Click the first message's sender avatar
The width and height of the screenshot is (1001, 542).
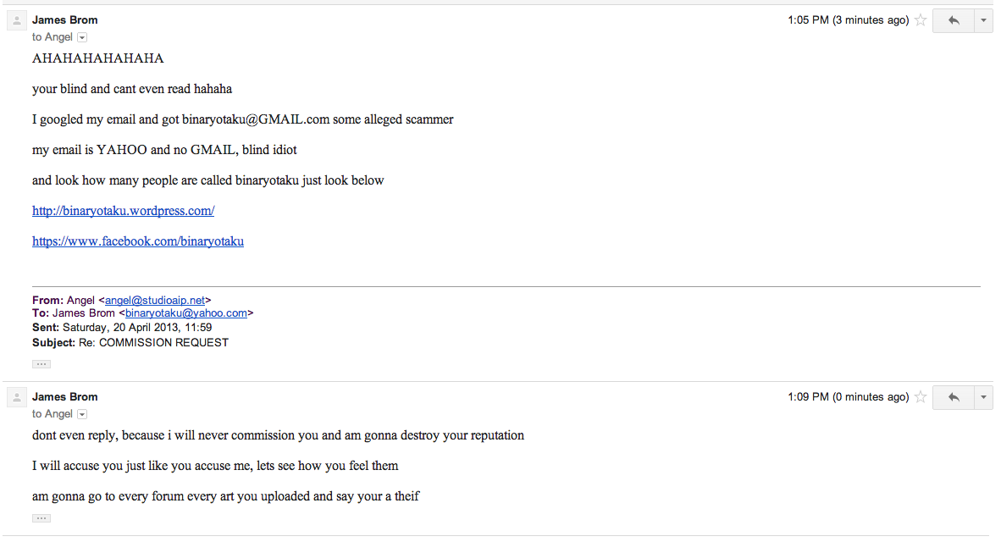pyautogui.click(x=17, y=21)
